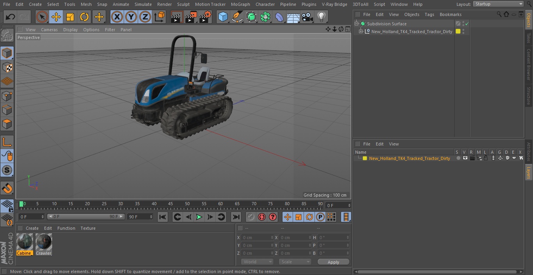
Task: Open the Scale mode dropdown
Action: click(x=295, y=262)
